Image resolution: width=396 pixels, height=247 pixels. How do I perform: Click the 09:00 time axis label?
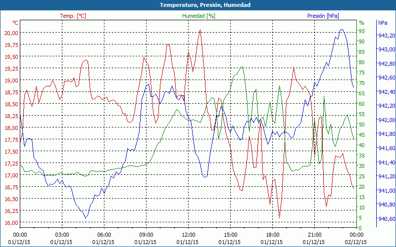[146, 235]
